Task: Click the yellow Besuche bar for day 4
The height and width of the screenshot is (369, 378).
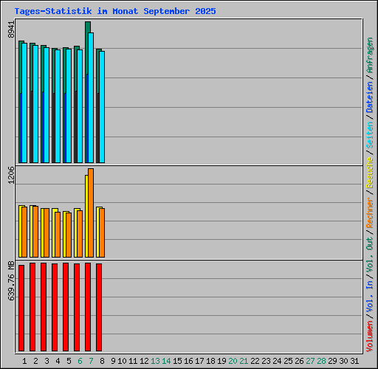Action: click(54, 233)
